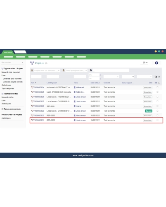Open project link PJ2208-0026
Screen dimensions: 166x207
pyautogui.click(x=39, y=97)
